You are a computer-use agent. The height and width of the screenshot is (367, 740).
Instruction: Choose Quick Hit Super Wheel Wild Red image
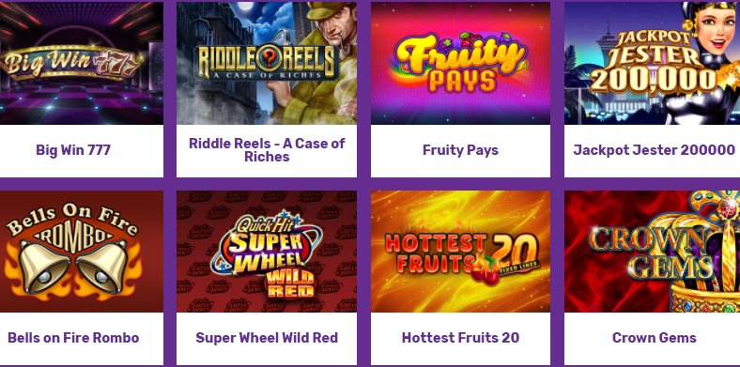click(x=267, y=252)
